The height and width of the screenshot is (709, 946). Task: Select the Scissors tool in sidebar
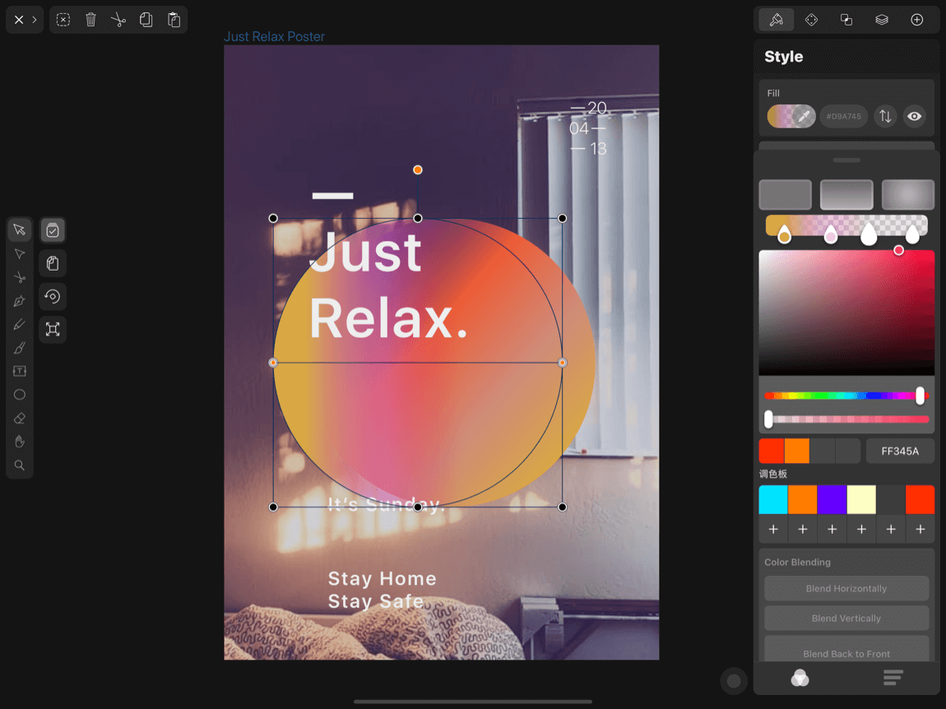click(19, 277)
